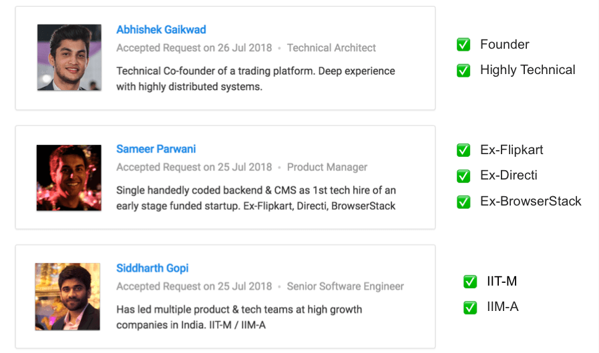The image size is (599, 353).
Task: Open Siddharth Gopi's profile link
Action: [152, 268]
